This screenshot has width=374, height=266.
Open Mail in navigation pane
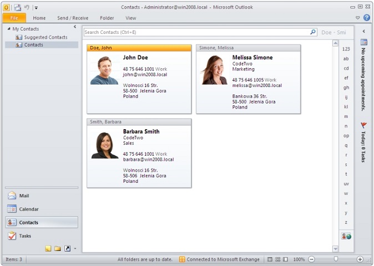[x=42, y=196]
